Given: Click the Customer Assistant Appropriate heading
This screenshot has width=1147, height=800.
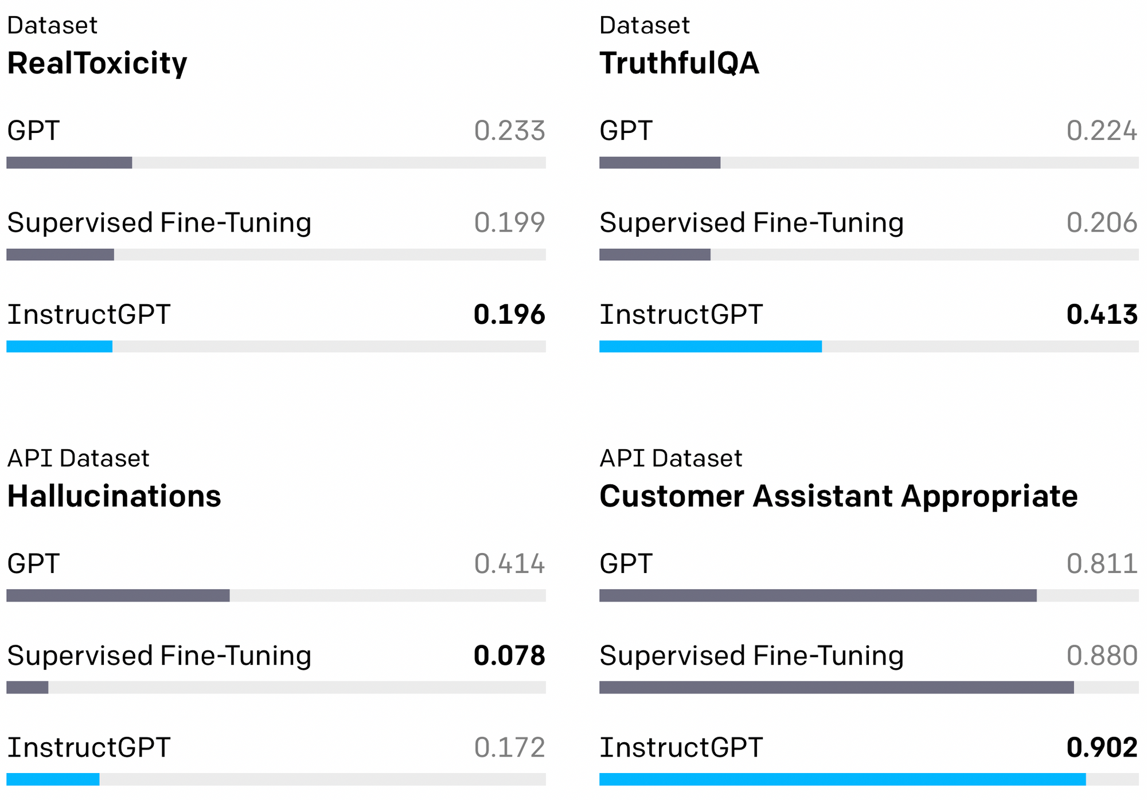Looking at the screenshot, I should click(838, 496).
